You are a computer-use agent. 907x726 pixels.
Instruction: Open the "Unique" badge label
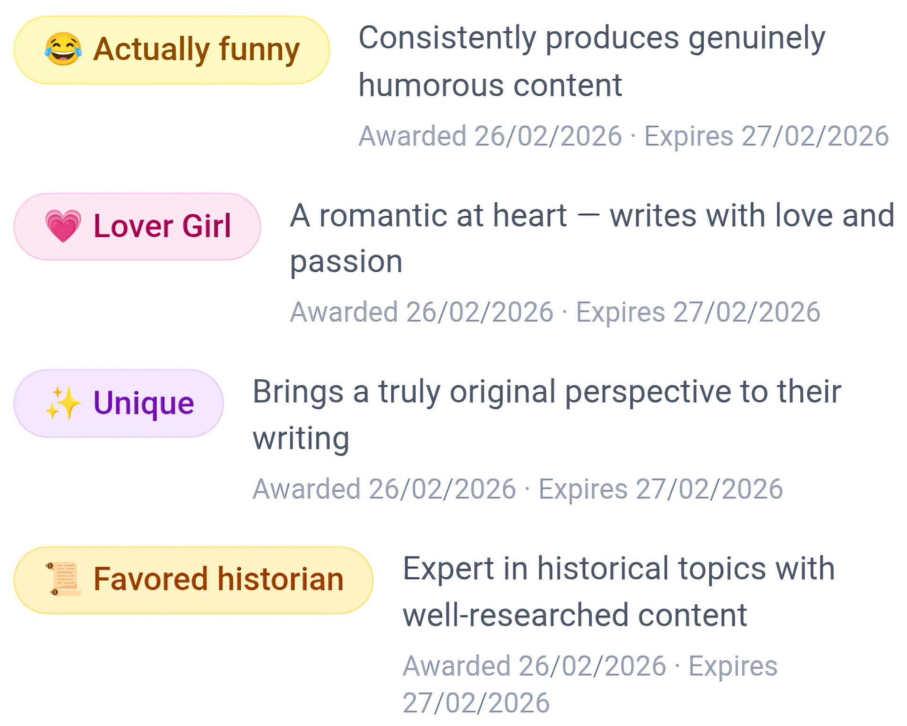click(144, 403)
